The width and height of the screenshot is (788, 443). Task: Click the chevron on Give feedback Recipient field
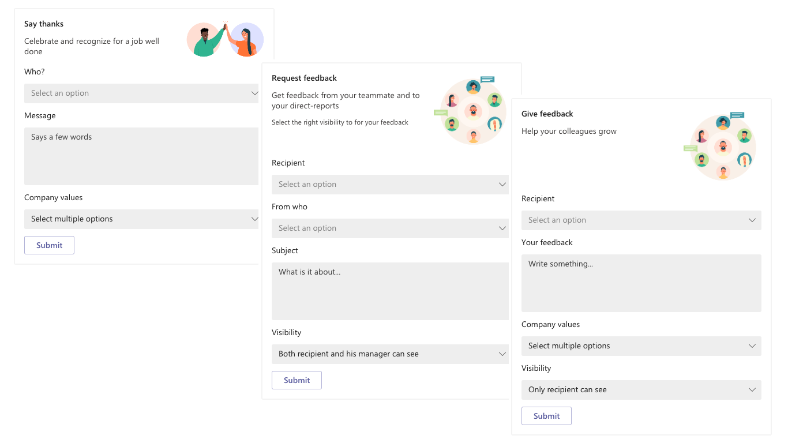click(752, 220)
